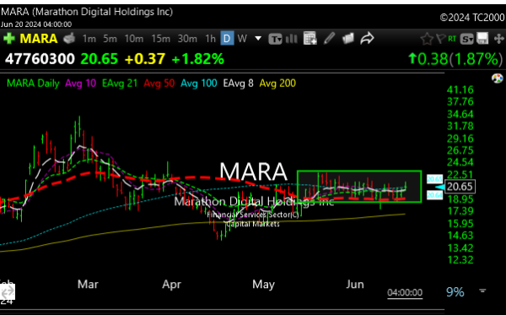506x315 pixels.
Task: Click the MARA Daily legend label
Action: tap(33, 84)
